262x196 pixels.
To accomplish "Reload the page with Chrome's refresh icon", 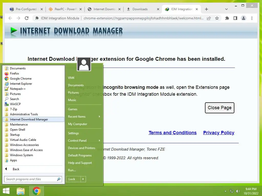I will (x=27, y=18).
